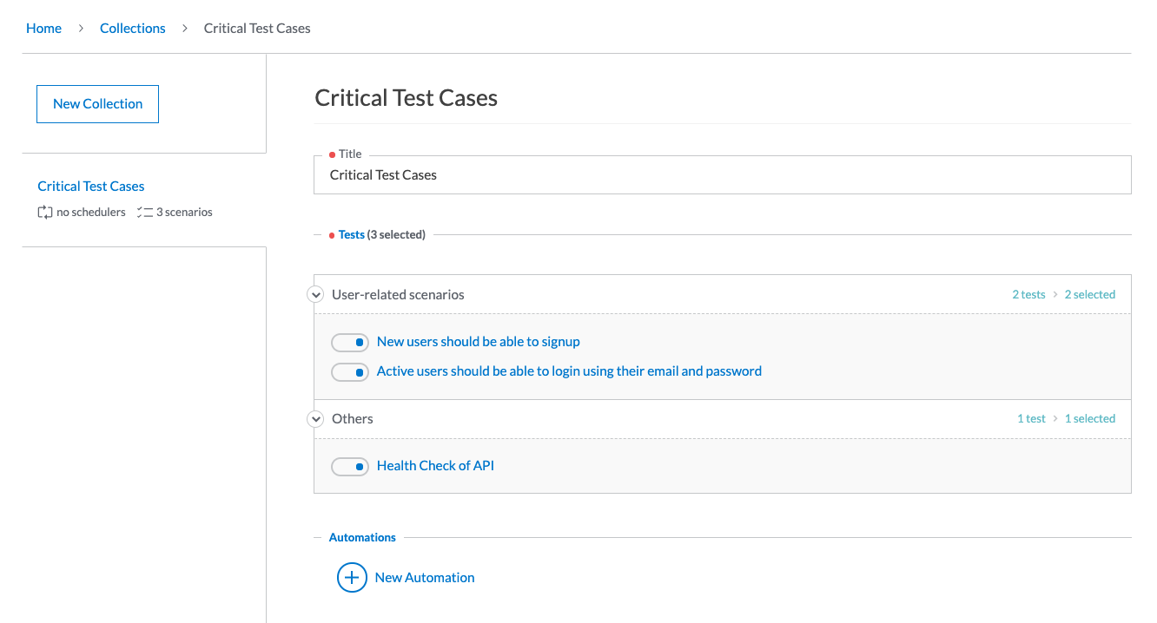The image size is (1157, 623).
Task: Click the Automations section heading
Action: [362, 537]
